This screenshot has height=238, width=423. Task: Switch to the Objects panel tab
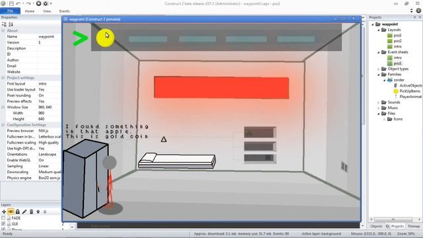pos(376,226)
